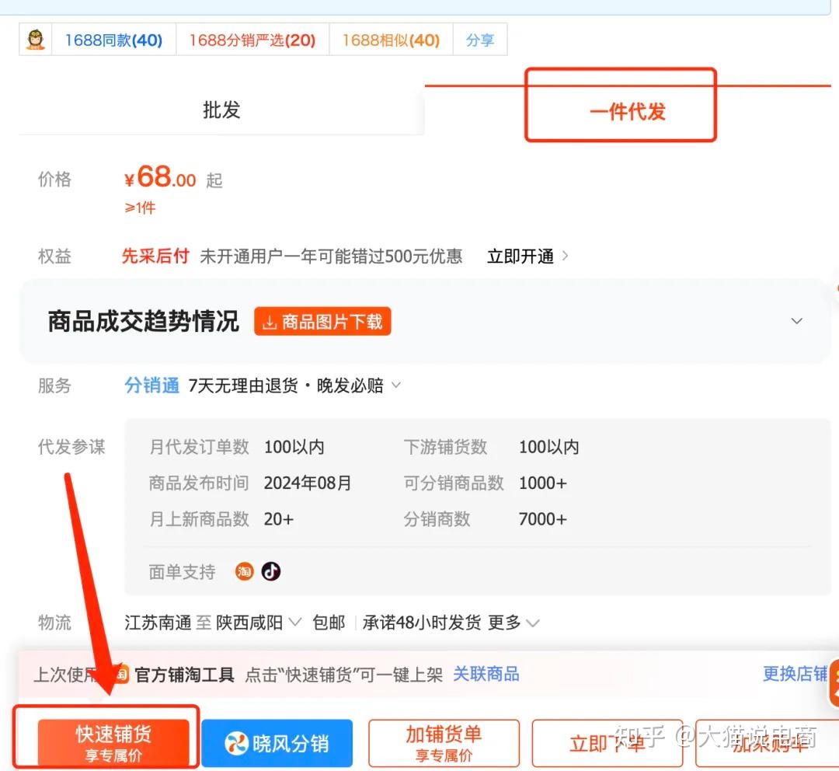Click the Taobao waybill support icon
This screenshot has height=771, width=839.
point(244,570)
